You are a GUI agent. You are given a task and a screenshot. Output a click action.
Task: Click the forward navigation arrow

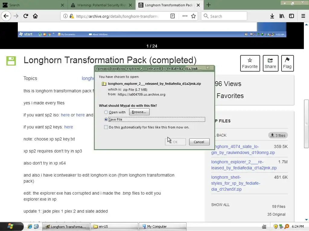click(x=16, y=16)
